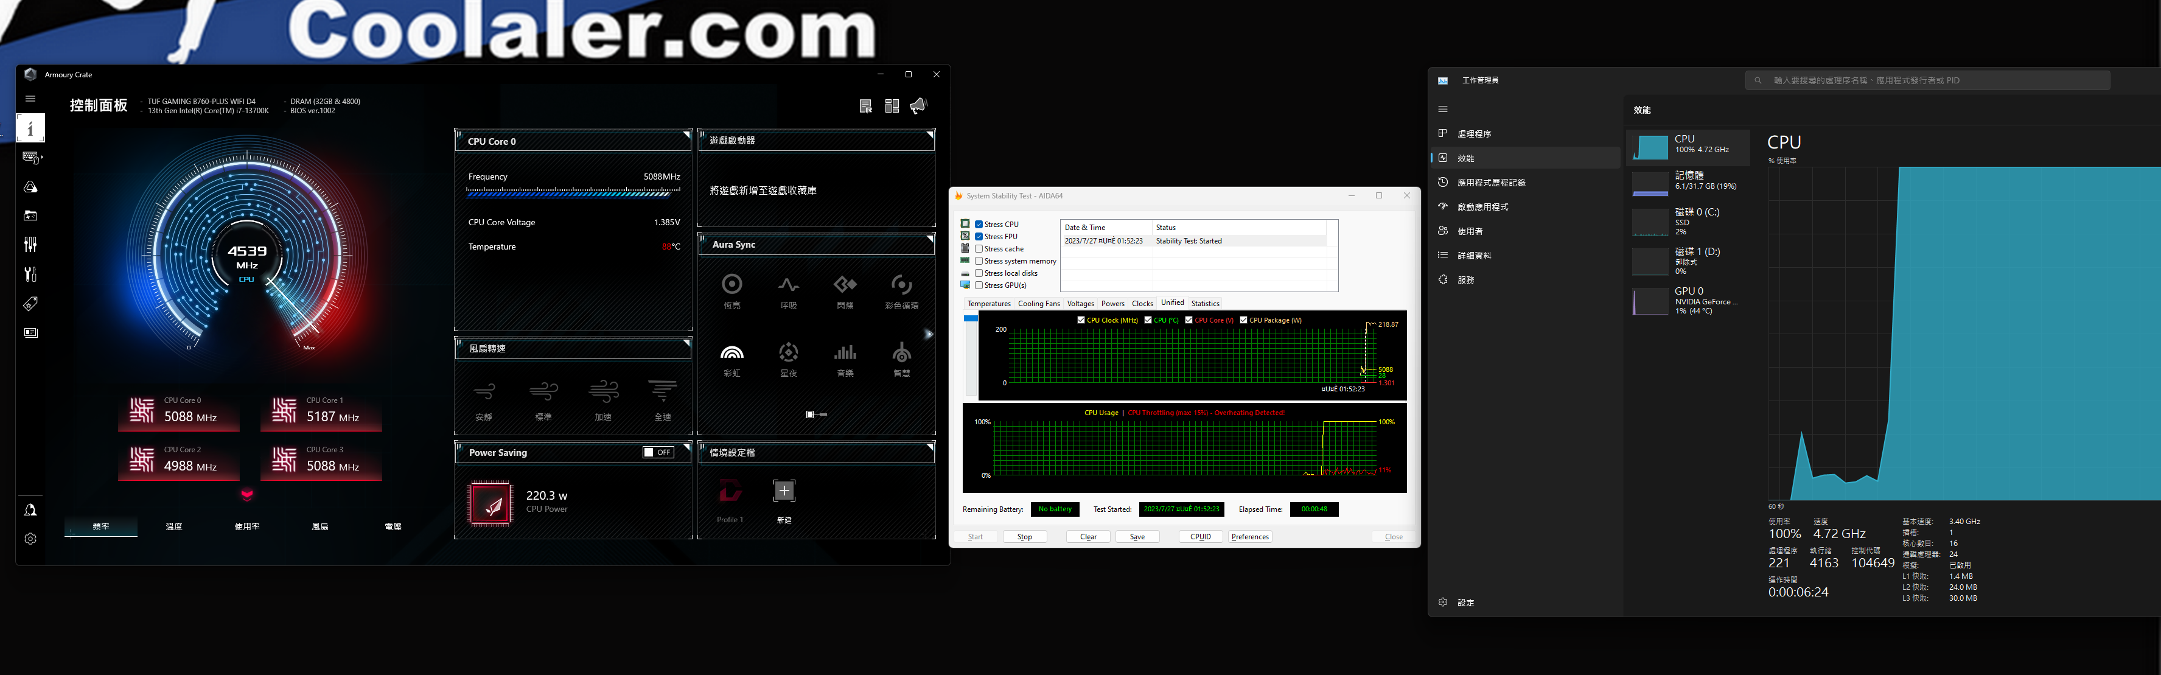Click Clear button in AIDA64
Viewport: 2161px width, 675px height.
coord(1088,537)
